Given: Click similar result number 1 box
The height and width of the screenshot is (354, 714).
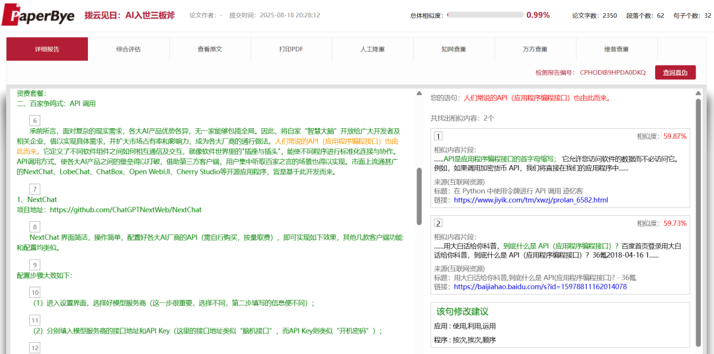Looking at the screenshot, I should pos(438,136).
